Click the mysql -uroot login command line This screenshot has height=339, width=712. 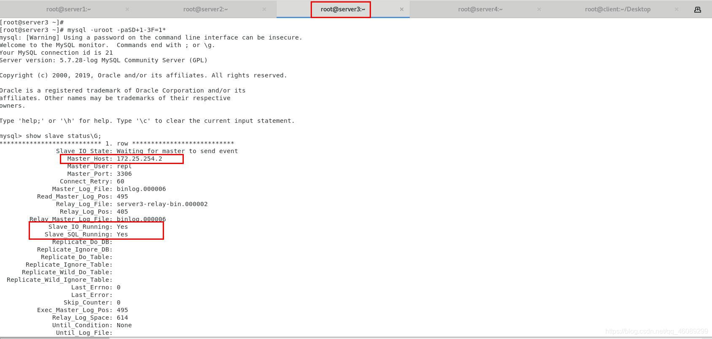83,30
